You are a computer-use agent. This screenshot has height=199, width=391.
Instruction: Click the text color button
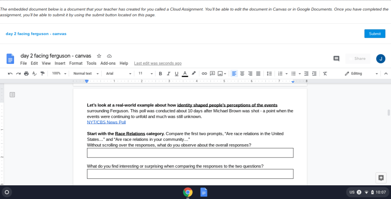point(185,73)
